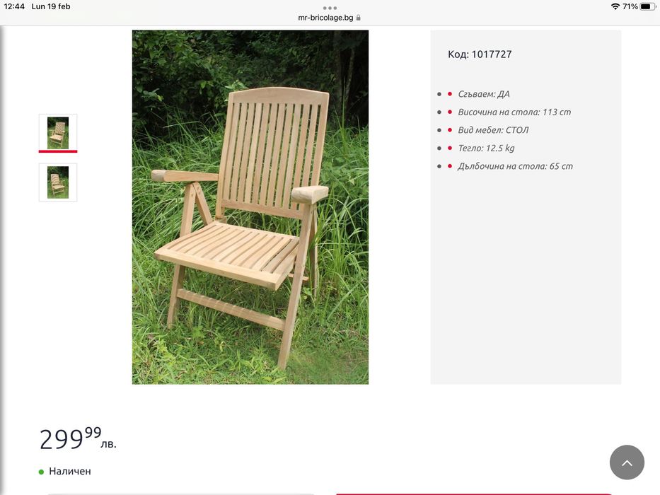Open the main chair product image
The width and height of the screenshot is (660, 495).
point(250,206)
